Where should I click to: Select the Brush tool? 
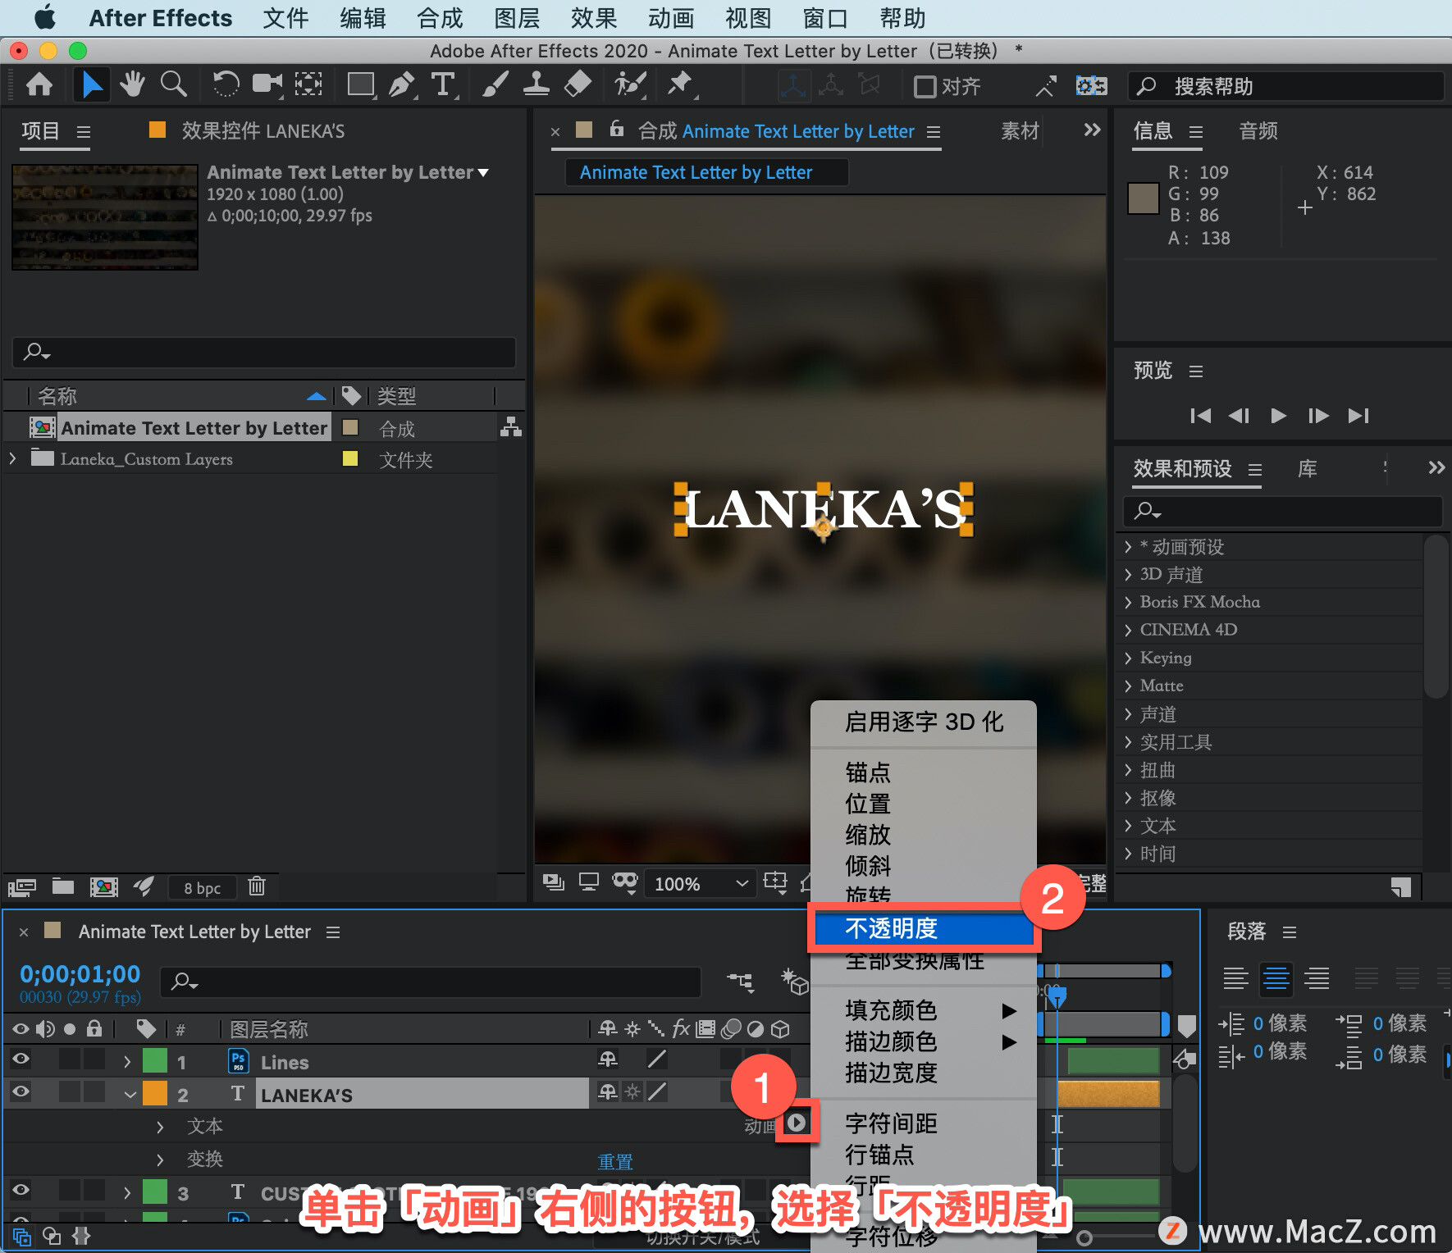(x=495, y=84)
